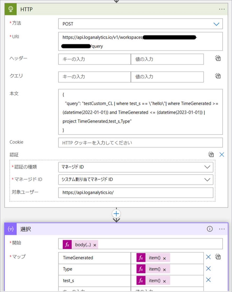Screen dimensions: 232x292
Task: Click the text-mode icon beside ヘッダー row
Action: click(217, 58)
